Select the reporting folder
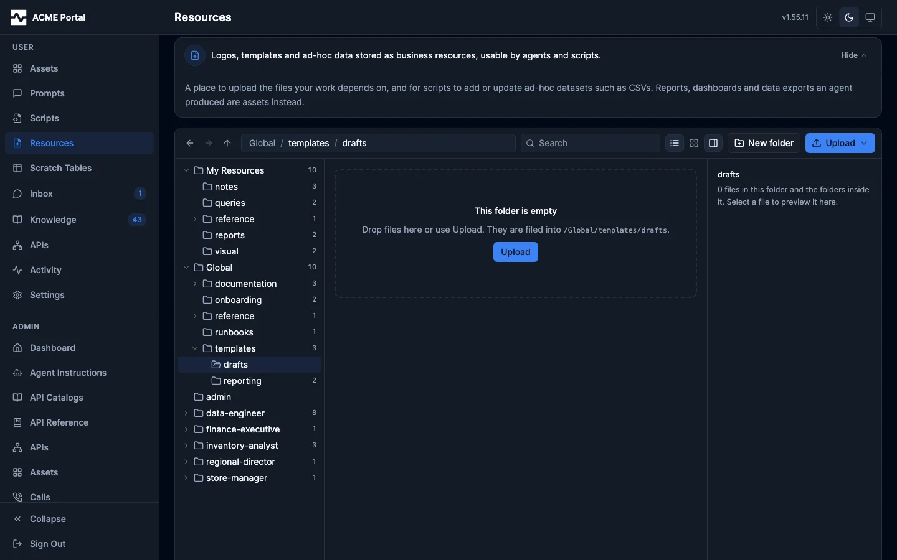The width and height of the screenshot is (897, 560). tap(249, 381)
